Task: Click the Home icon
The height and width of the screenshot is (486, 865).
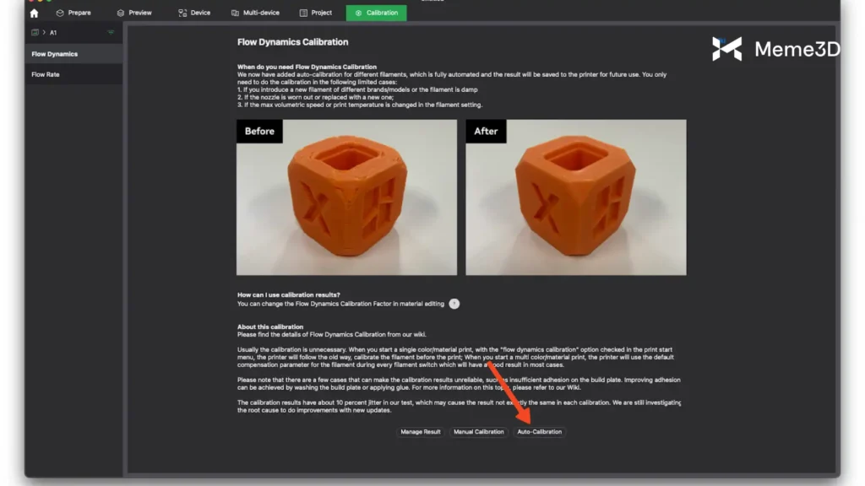Action: coord(34,13)
